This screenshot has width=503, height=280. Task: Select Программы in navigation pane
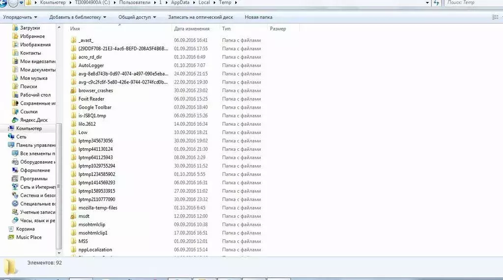34,179
